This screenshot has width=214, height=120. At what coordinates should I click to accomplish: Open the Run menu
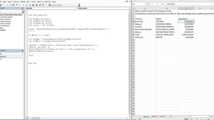(x=28, y=2)
